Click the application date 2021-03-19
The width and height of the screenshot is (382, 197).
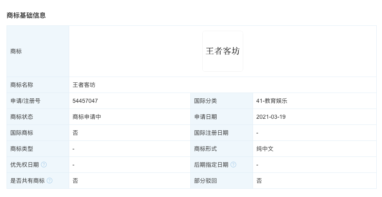271,117
